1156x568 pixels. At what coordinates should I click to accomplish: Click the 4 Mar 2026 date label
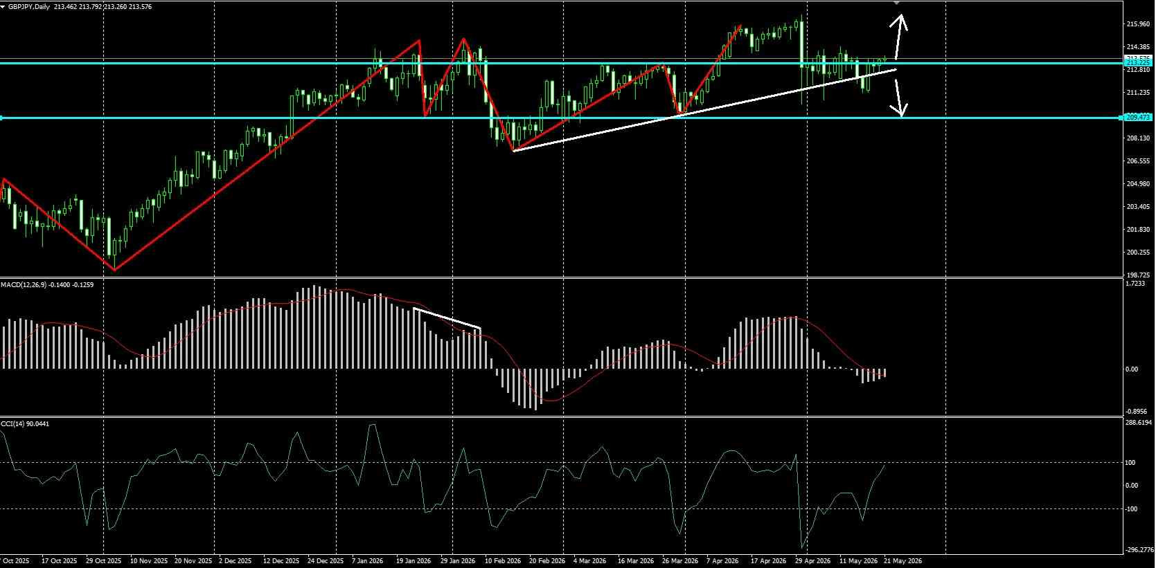pos(590,561)
